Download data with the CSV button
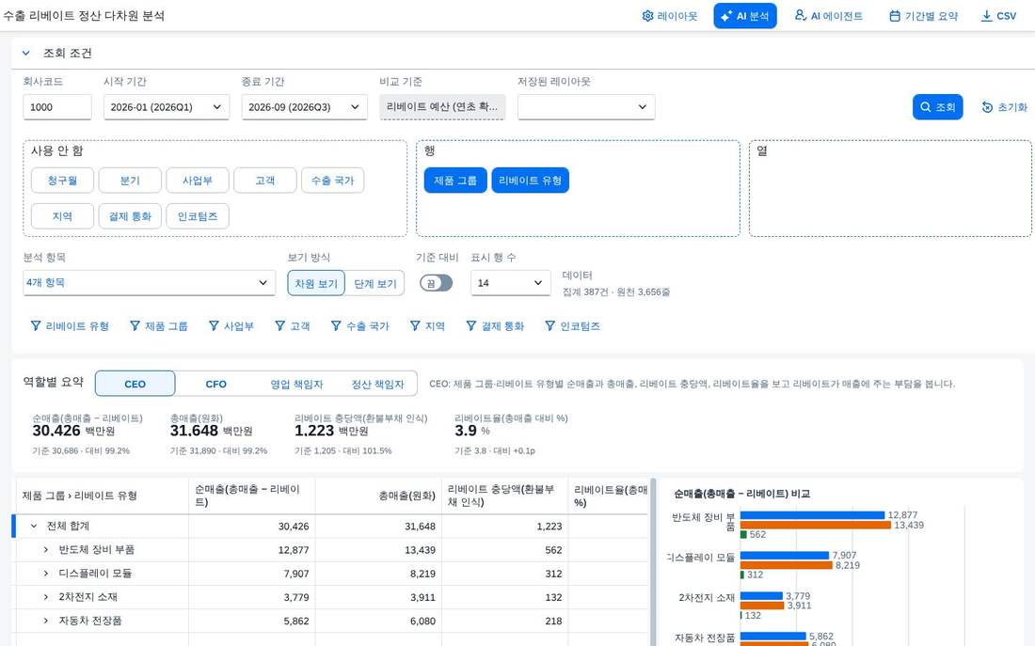 [x=998, y=16]
